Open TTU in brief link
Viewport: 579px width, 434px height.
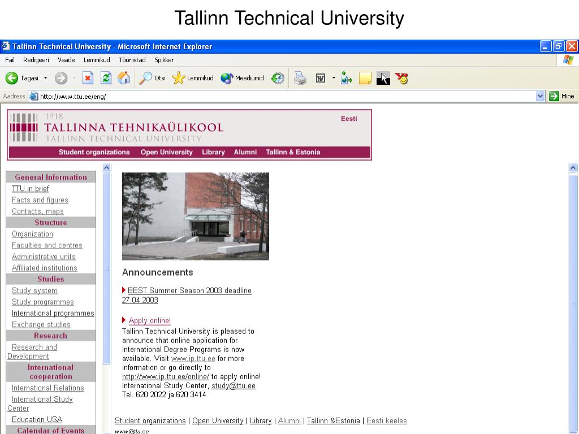31,189
